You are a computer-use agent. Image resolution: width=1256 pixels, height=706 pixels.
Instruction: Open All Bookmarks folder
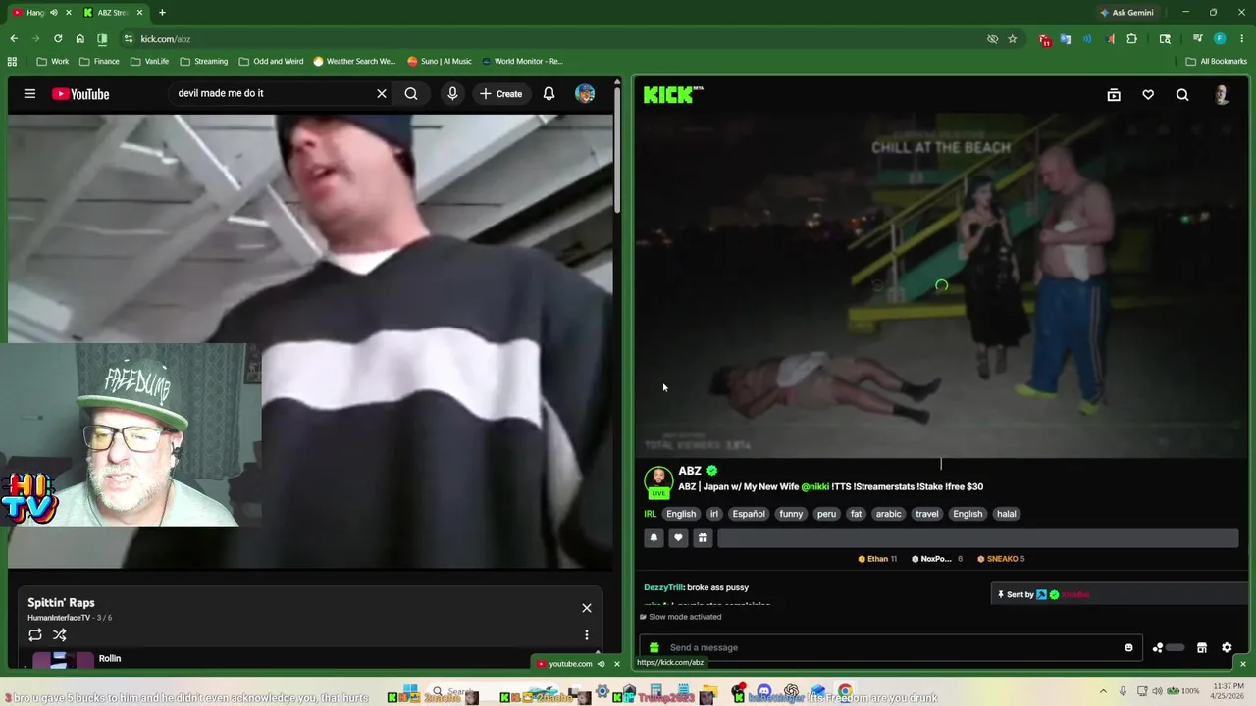coord(1217,61)
